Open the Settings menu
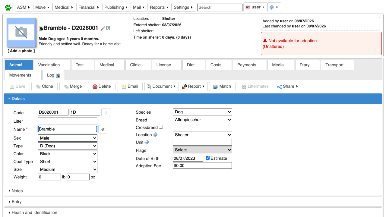 pyautogui.click(x=184, y=7)
